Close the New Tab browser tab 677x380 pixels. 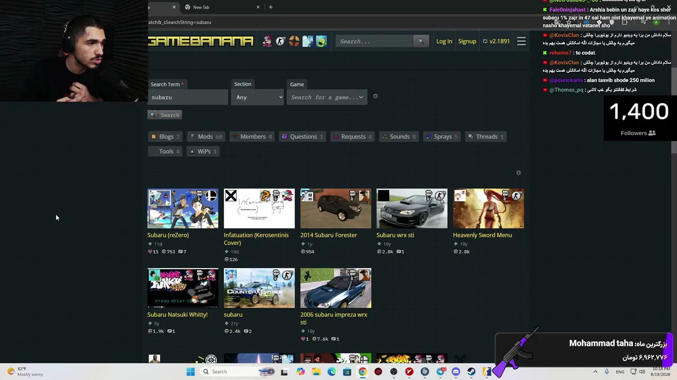(258, 7)
